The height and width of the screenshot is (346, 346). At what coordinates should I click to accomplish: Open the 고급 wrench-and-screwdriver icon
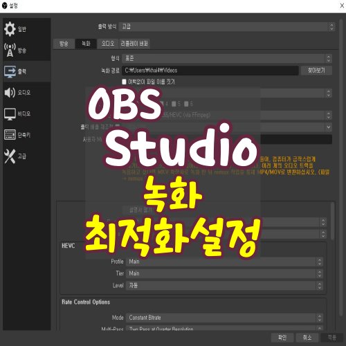coord(10,156)
